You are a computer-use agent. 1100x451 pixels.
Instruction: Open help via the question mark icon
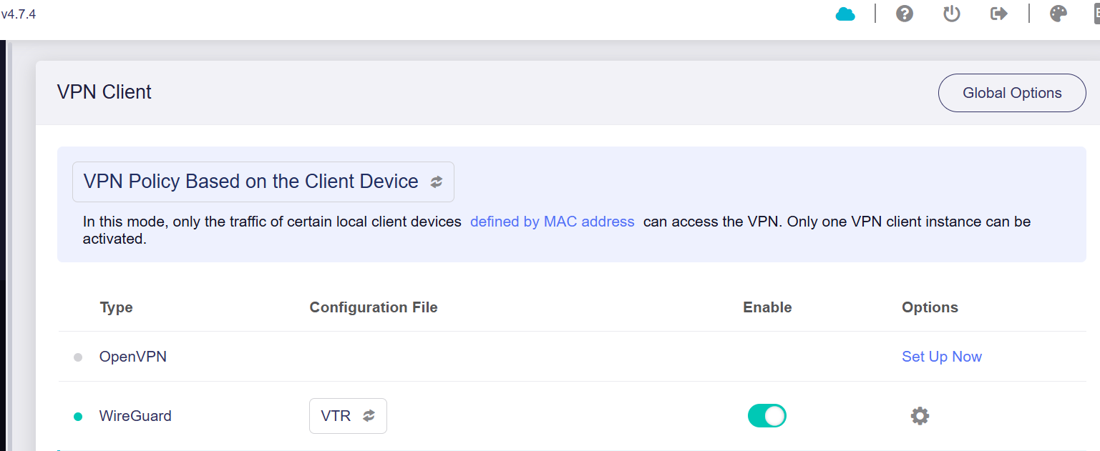click(x=905, y=14)
